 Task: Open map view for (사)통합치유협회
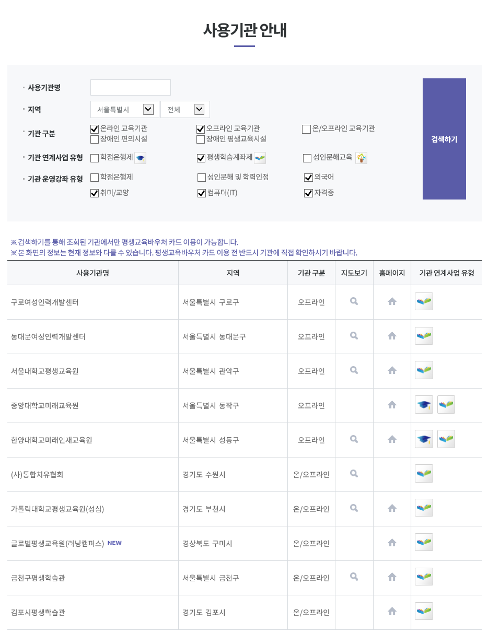click(x=354, y=474)
